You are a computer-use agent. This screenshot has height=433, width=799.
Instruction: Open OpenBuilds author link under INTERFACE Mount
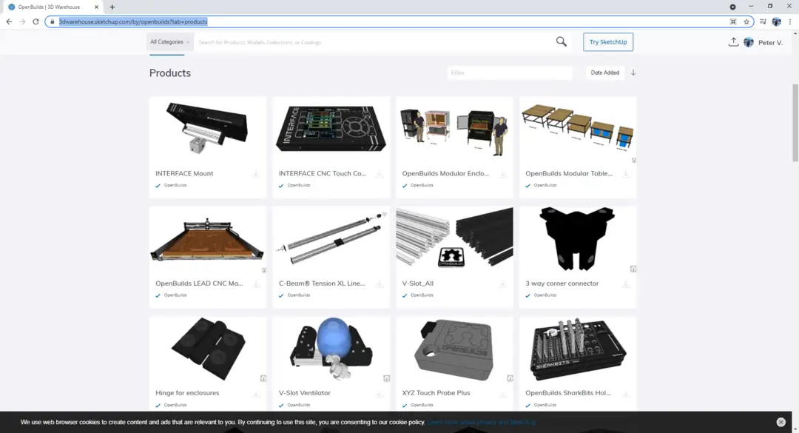pos(175,185)
